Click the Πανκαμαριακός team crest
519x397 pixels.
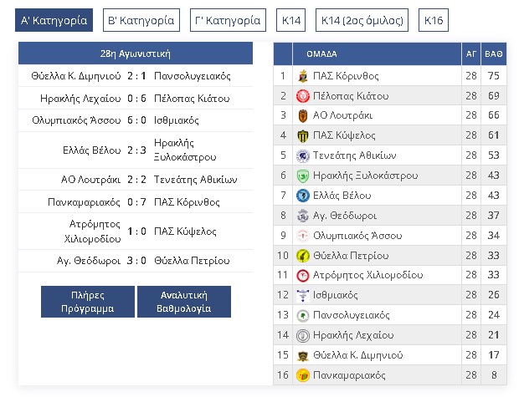303,374
